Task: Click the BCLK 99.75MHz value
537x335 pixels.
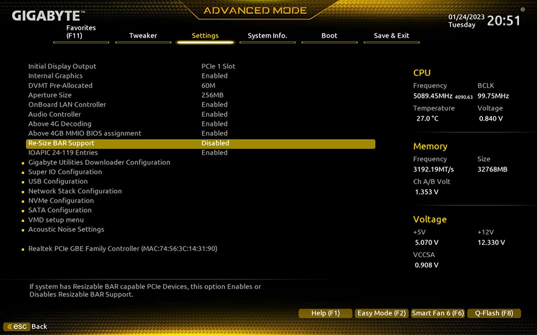Action: pos(493,96)
